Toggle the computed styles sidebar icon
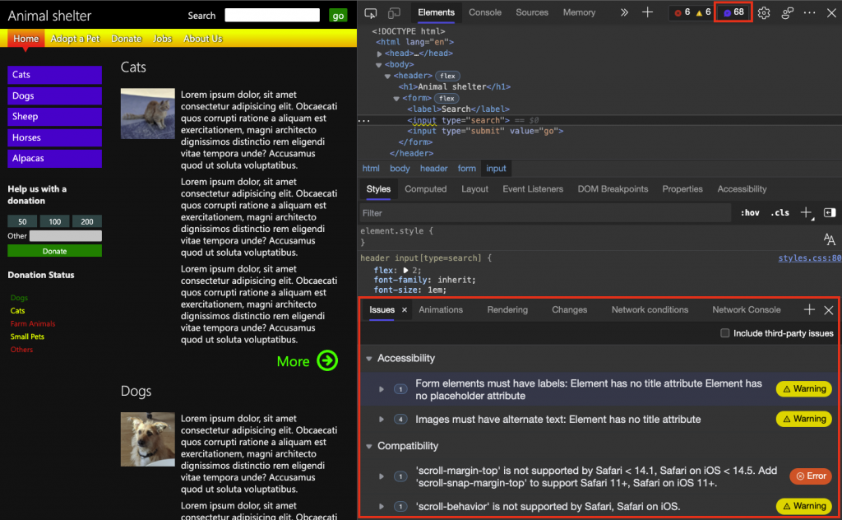 click(x=830, y=213)
